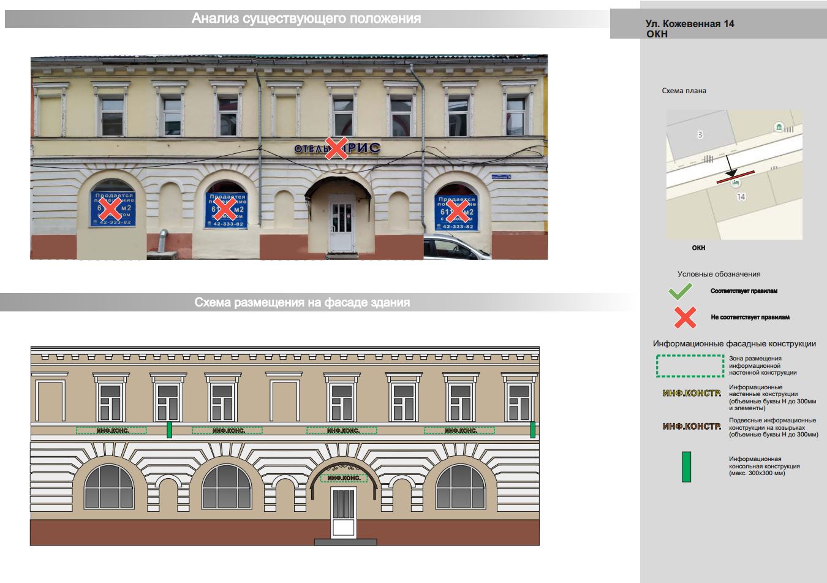Screen dimensions: 827x583
Task: Click the 'Схема плана' label
Action: (684, 91)
